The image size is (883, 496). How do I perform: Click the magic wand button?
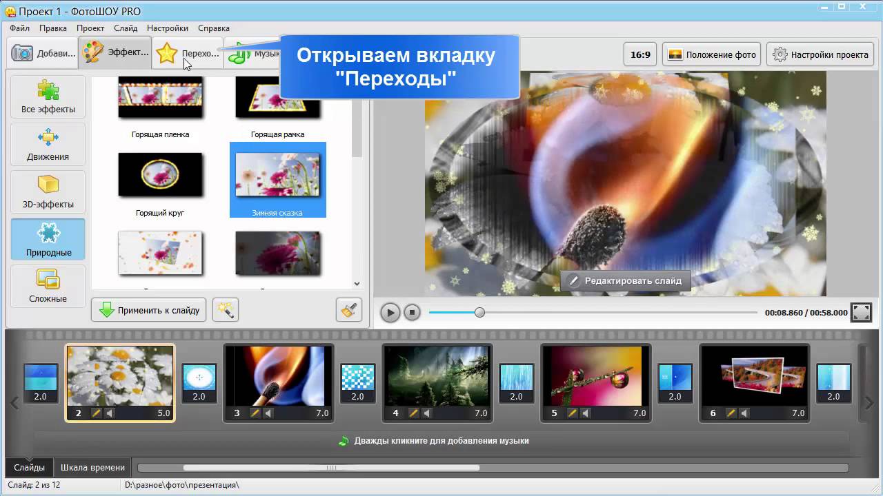(x=225, y=310)
